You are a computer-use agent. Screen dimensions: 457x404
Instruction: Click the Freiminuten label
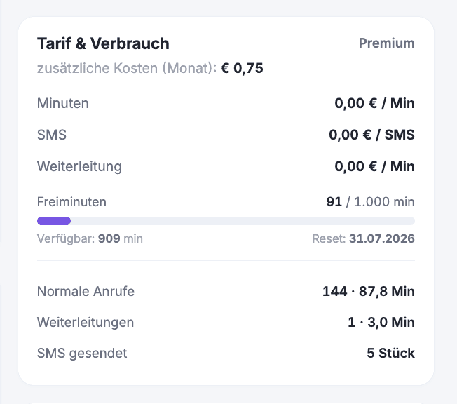click(x=71, y=202)
